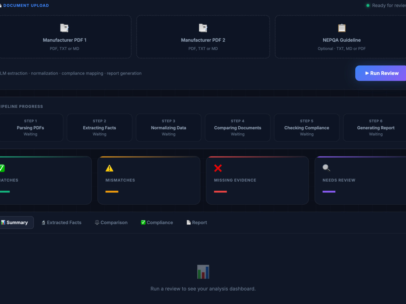This screenshot has height=304, width=406.
Task: Click the green status dot near Ready for review
Action: click(368, 5)
